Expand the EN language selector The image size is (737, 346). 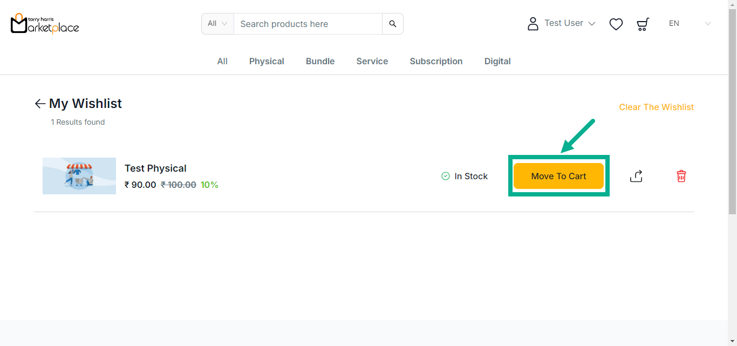690,24
